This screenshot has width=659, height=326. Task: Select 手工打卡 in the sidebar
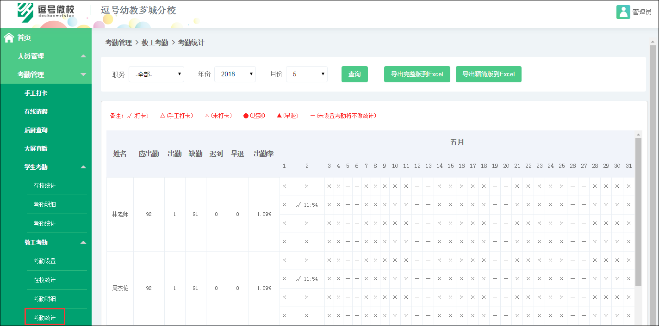(x=45, y=93)
